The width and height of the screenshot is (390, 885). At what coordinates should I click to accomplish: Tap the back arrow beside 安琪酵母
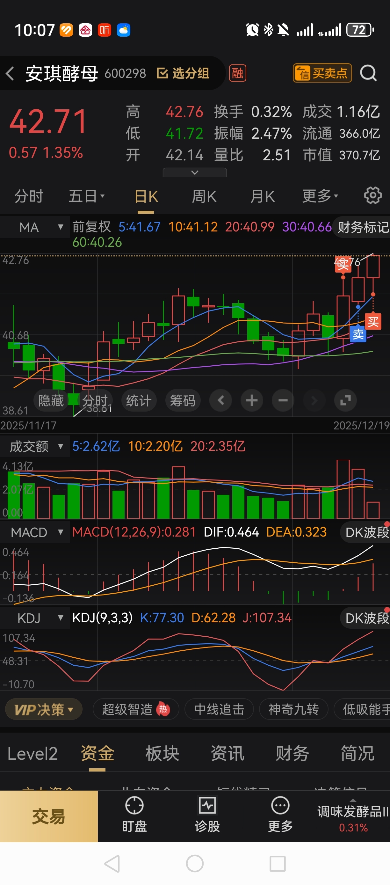point(10,74)
